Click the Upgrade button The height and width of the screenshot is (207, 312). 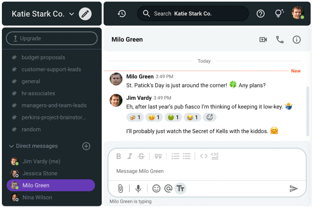point(52,38)
